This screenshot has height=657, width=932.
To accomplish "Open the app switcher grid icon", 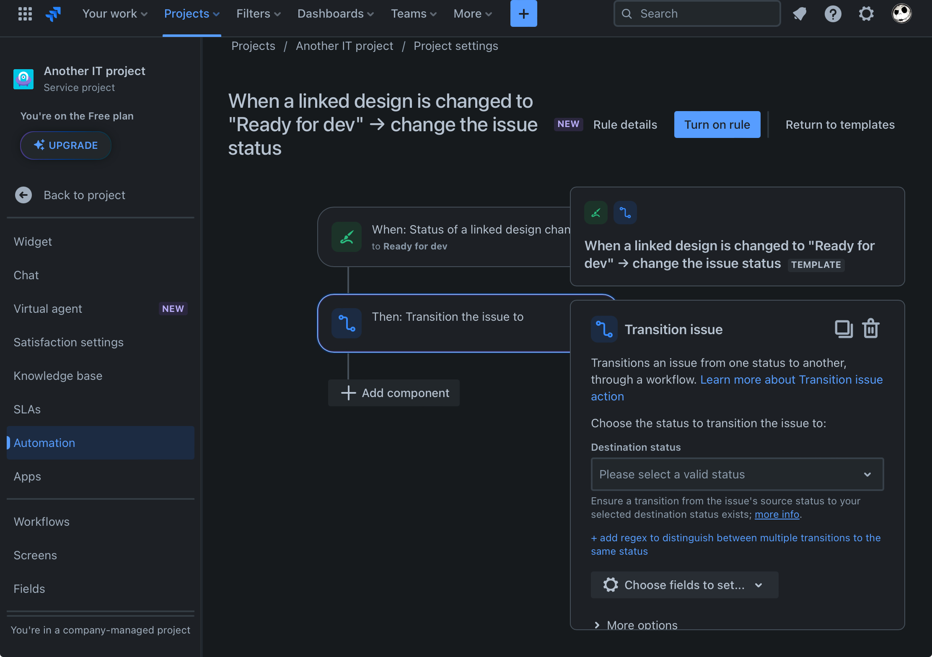I will [25, 13].
